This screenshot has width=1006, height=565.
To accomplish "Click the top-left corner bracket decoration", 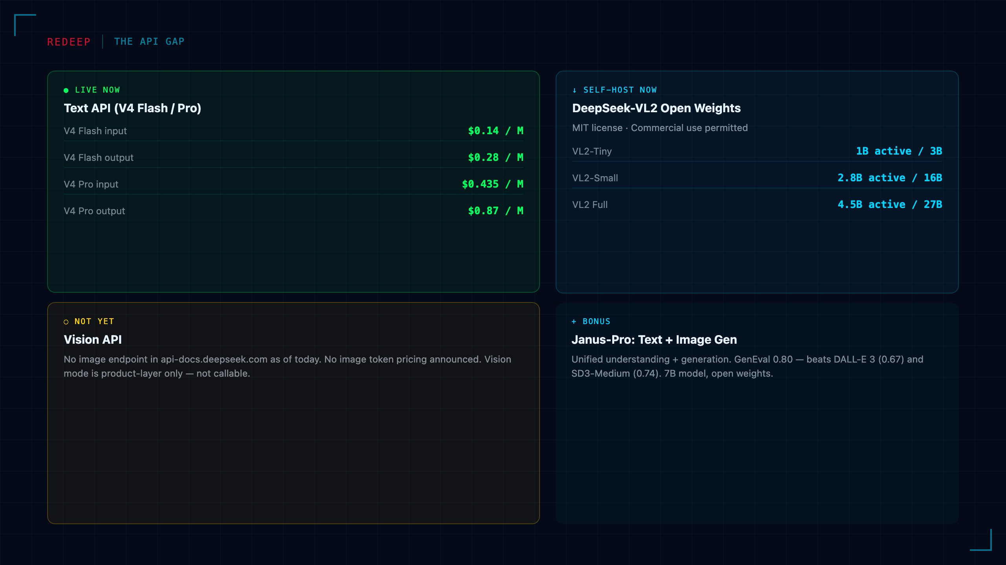I will click(x=25, y=25).
